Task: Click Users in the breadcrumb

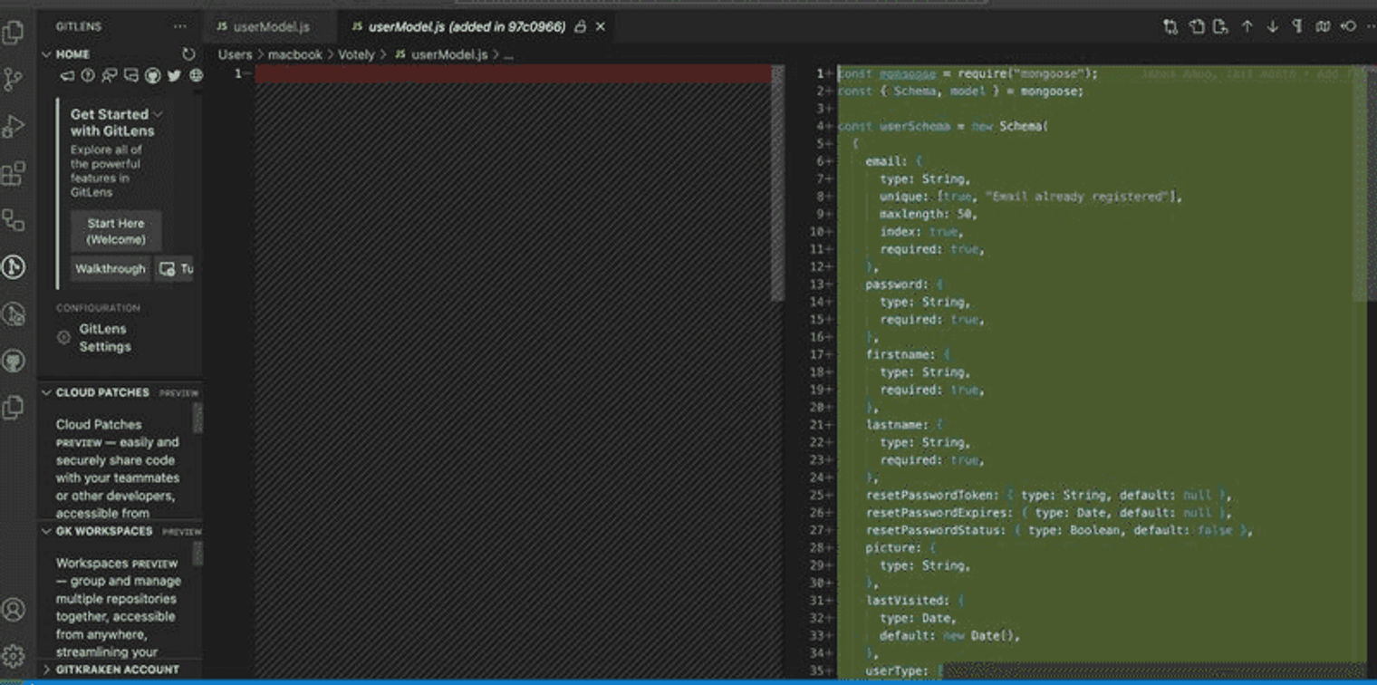Action: [235, 54]
